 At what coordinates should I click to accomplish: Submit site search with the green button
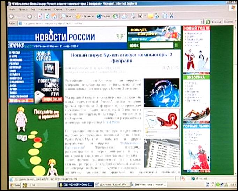tap(176, 45)
